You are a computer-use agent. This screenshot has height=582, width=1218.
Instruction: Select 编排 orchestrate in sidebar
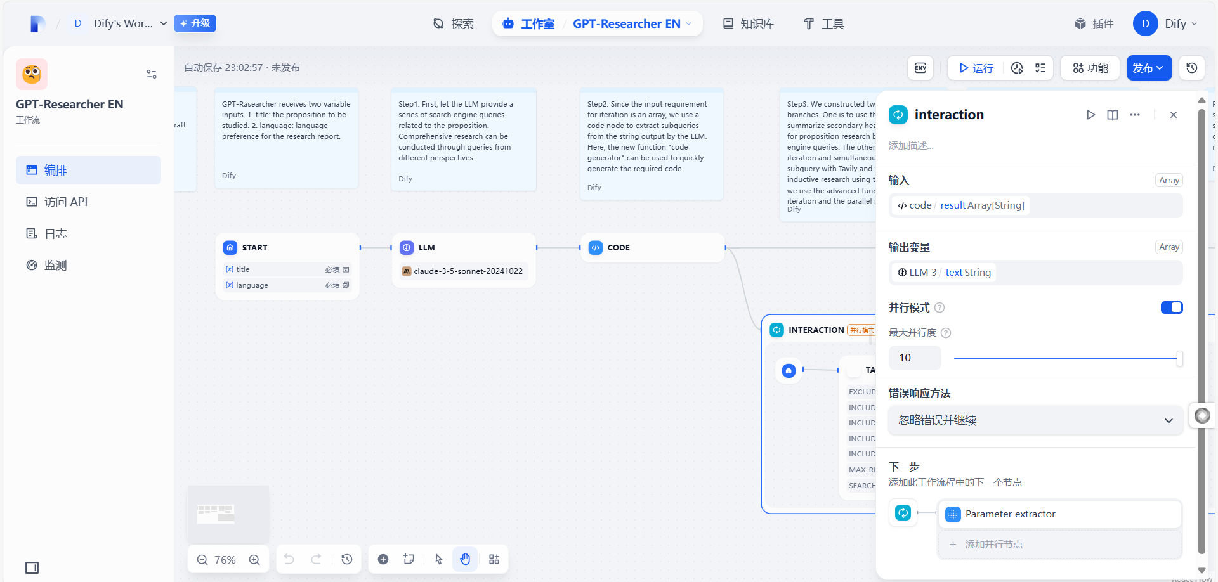pyautogui.click(x=88, y=170)
